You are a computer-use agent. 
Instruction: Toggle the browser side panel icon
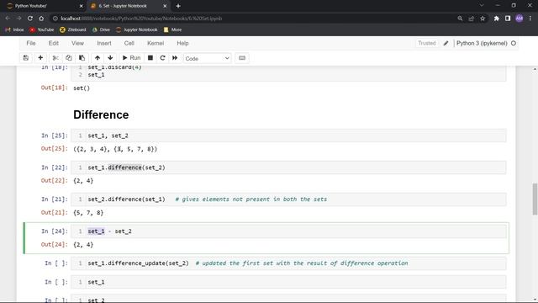pyautogui.click(x=508, y=19)
